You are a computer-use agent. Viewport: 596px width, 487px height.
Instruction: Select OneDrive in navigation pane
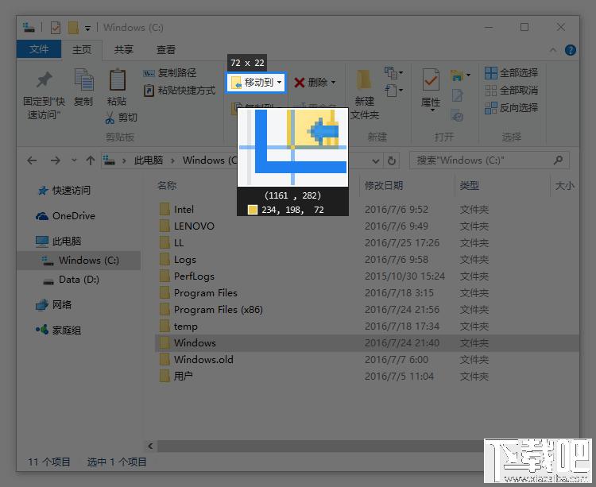(65, 216)
